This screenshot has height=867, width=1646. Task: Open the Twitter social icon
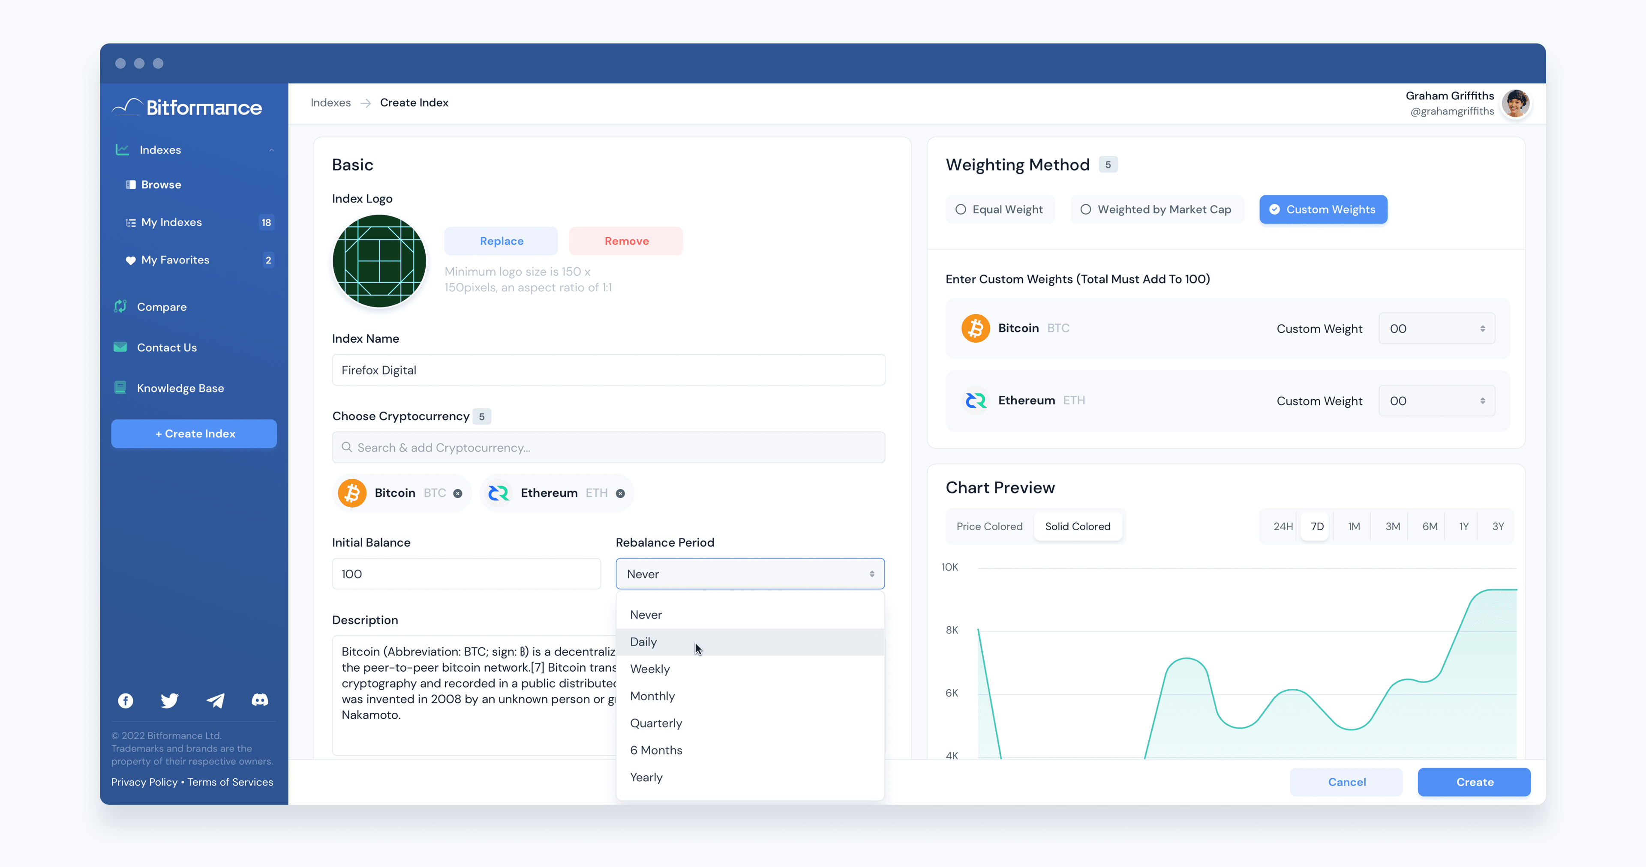pos(169,700)
